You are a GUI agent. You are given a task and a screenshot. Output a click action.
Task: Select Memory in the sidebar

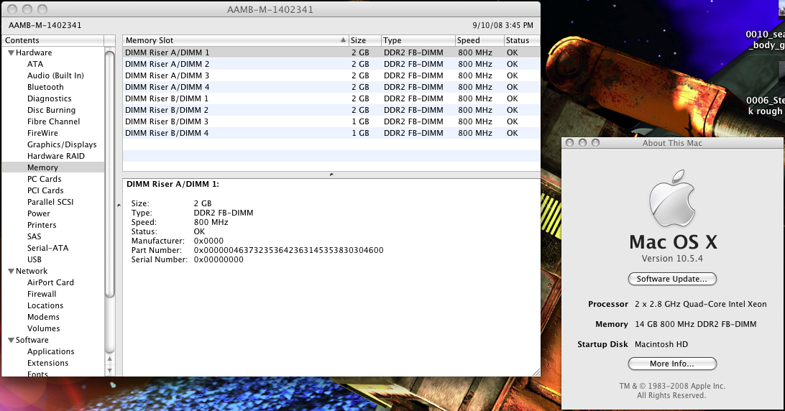(x=53, y=167)
